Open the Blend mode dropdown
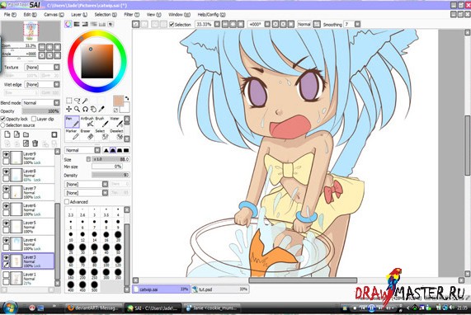Viewport: 471px width, 315px height. (41, 103)
